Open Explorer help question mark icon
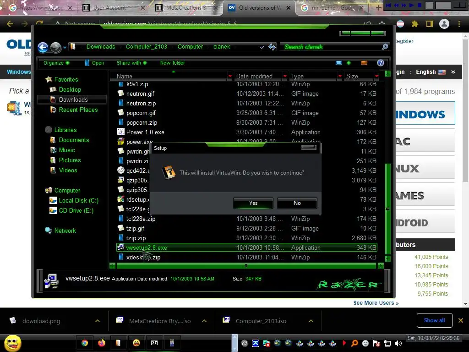The height and width of the screenshot is (352, 469). coord(381,63)
